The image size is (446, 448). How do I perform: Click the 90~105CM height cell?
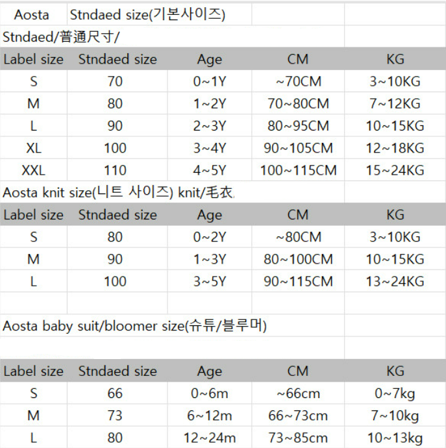tap(298, 148)
